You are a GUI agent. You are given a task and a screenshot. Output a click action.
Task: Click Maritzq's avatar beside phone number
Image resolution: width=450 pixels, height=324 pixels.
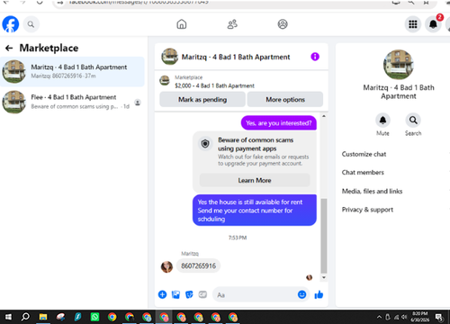166,266
